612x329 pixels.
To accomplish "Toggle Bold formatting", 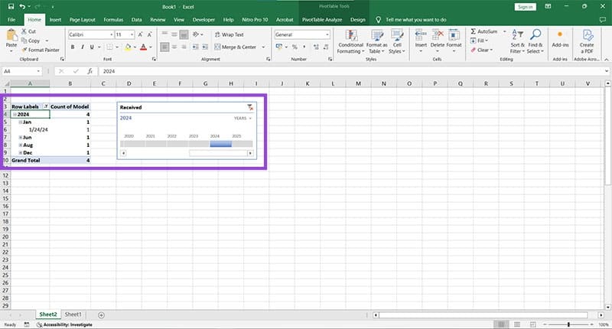I will click(72, 47).
